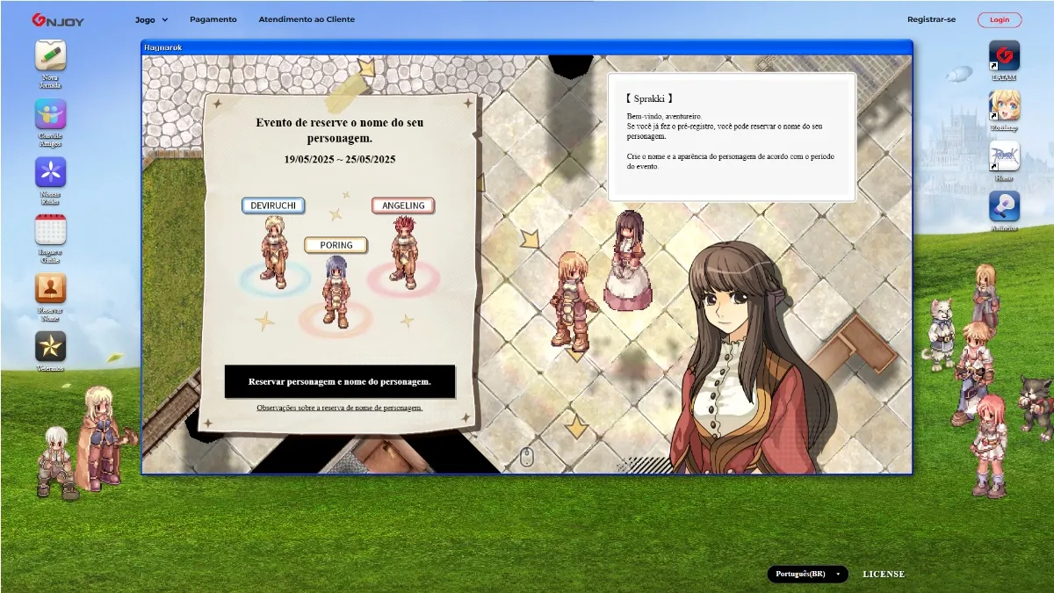This screenshot has width=1054, height=593.
Task: Launch the LATAM shortcut icon
Action: [x=1004, y=56]
